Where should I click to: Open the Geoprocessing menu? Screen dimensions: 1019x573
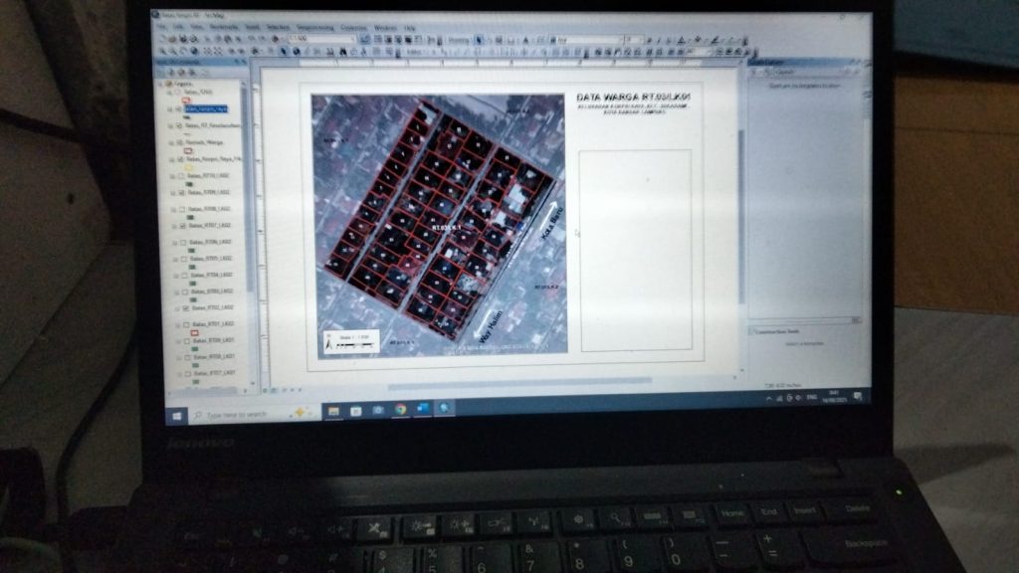[x=314, y=28]
